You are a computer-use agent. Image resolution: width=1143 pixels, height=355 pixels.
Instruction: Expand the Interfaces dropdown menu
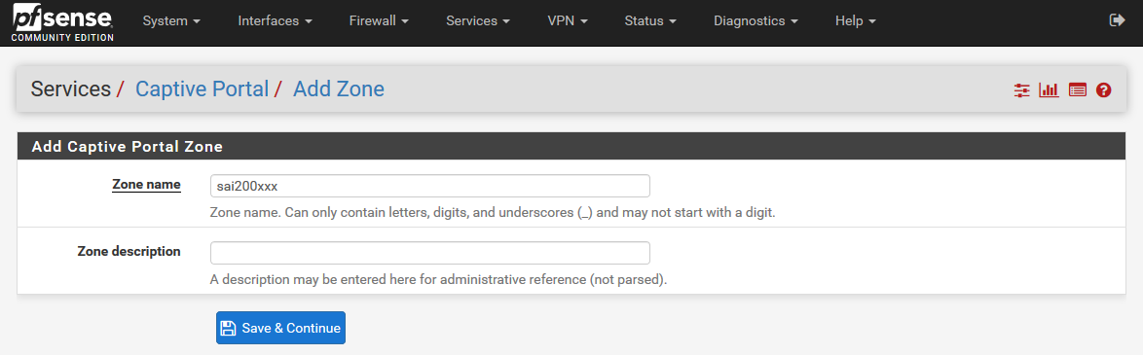pyautogui.click(x=275, y=21)
